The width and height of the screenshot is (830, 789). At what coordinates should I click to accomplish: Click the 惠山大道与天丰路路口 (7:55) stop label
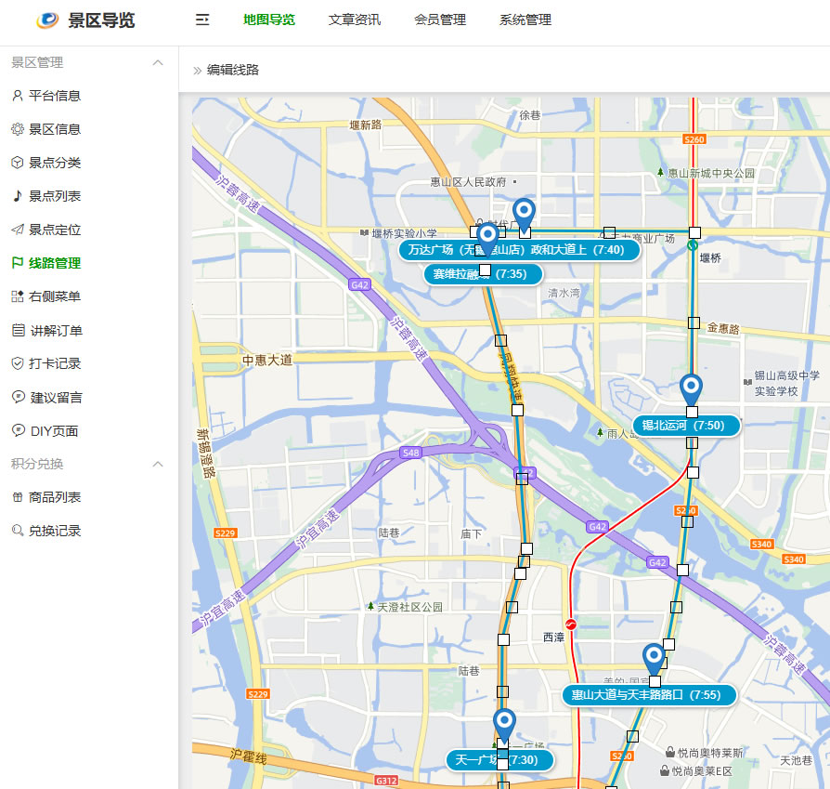click(x=648, y=694)
